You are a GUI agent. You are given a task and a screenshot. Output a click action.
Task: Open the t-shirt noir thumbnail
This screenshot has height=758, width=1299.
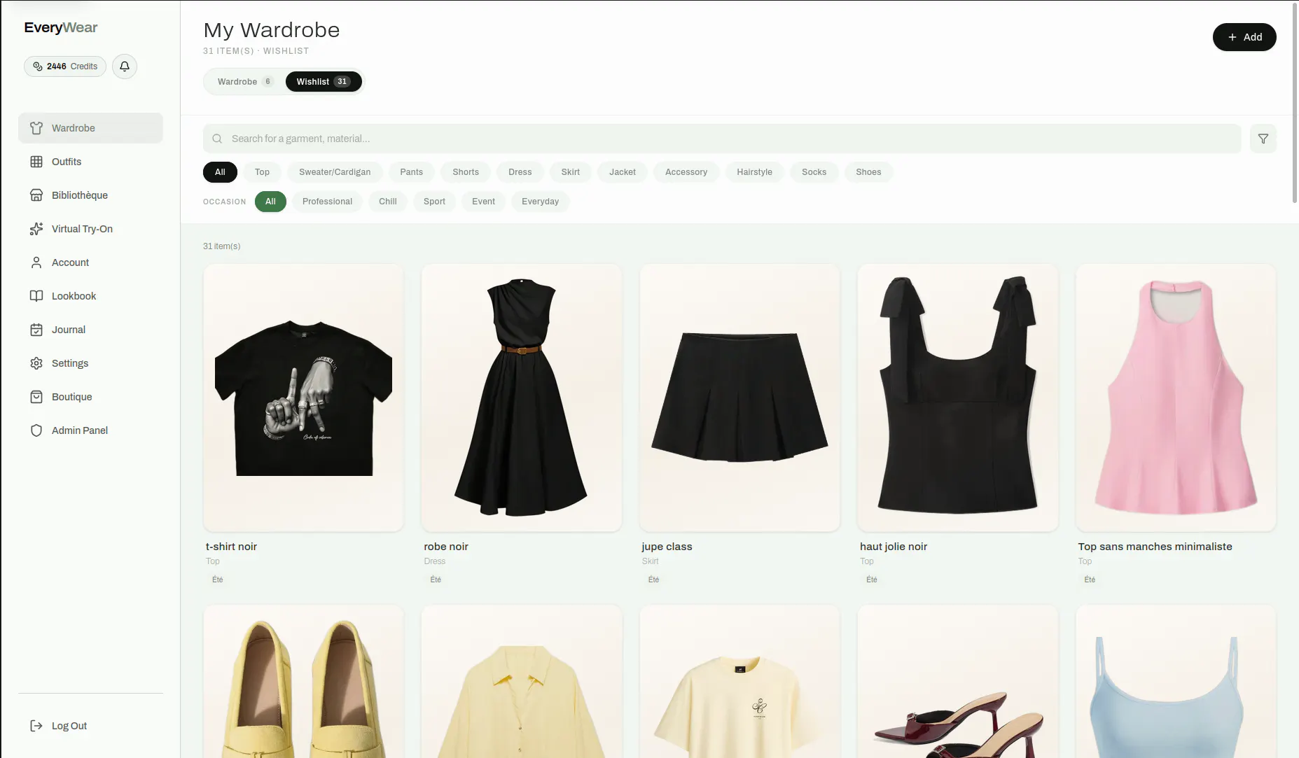pyautogui.click(x=303, y=398)
